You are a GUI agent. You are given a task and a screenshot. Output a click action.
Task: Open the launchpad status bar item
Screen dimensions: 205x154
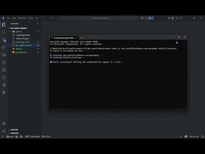point(33,136)
